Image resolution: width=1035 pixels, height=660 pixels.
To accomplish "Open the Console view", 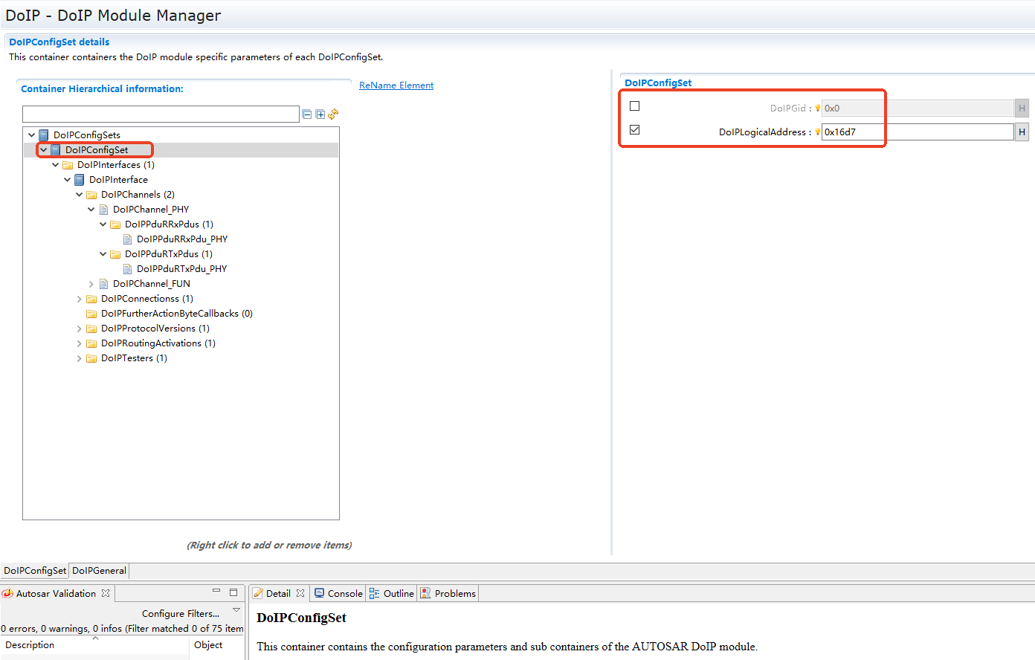I will click(x=338, y=593).
